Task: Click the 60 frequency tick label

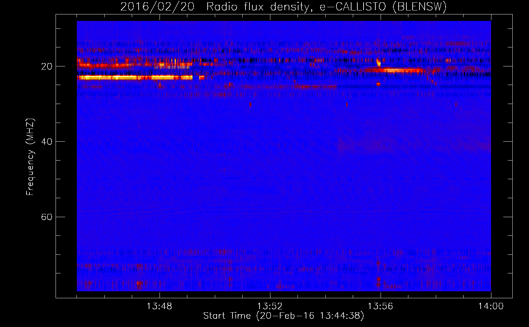Action: click(x=46, y=217)
